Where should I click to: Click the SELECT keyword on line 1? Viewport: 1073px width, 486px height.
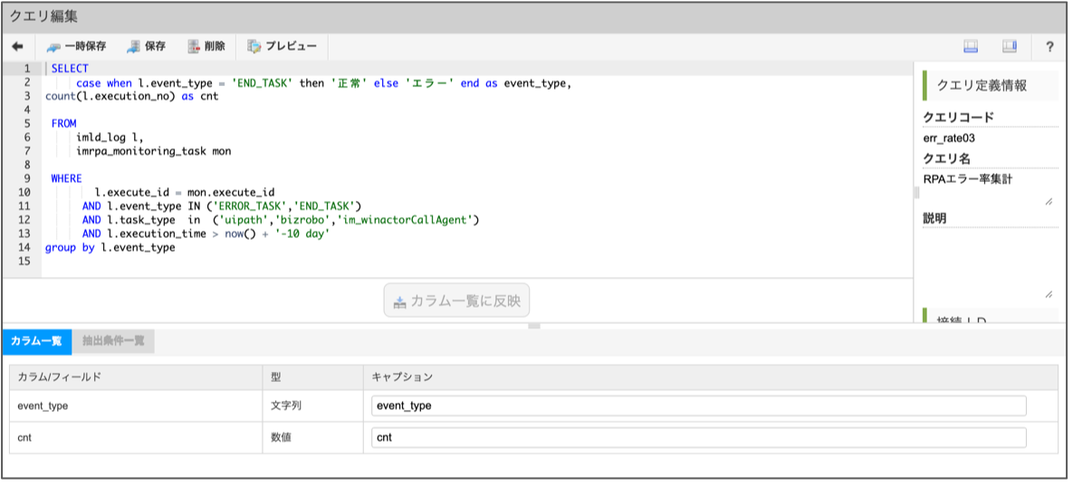[70, 69]
